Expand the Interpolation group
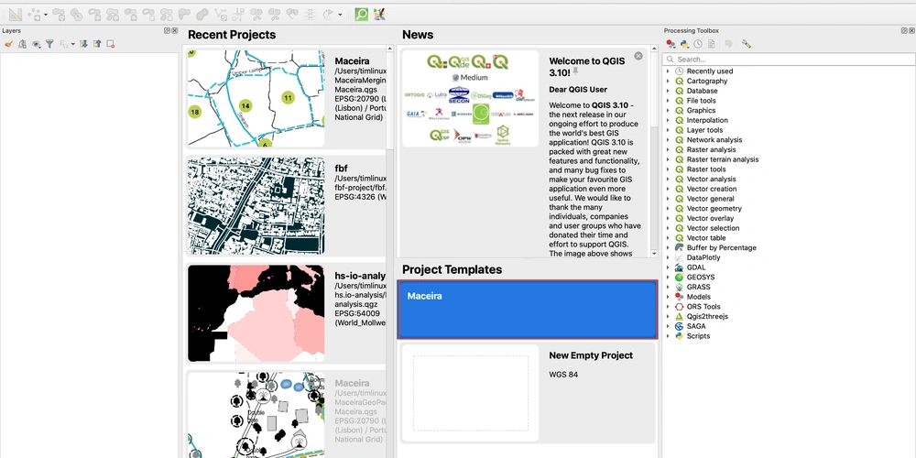The height and width of the screenshot is (458, 916). coord(668,120)
